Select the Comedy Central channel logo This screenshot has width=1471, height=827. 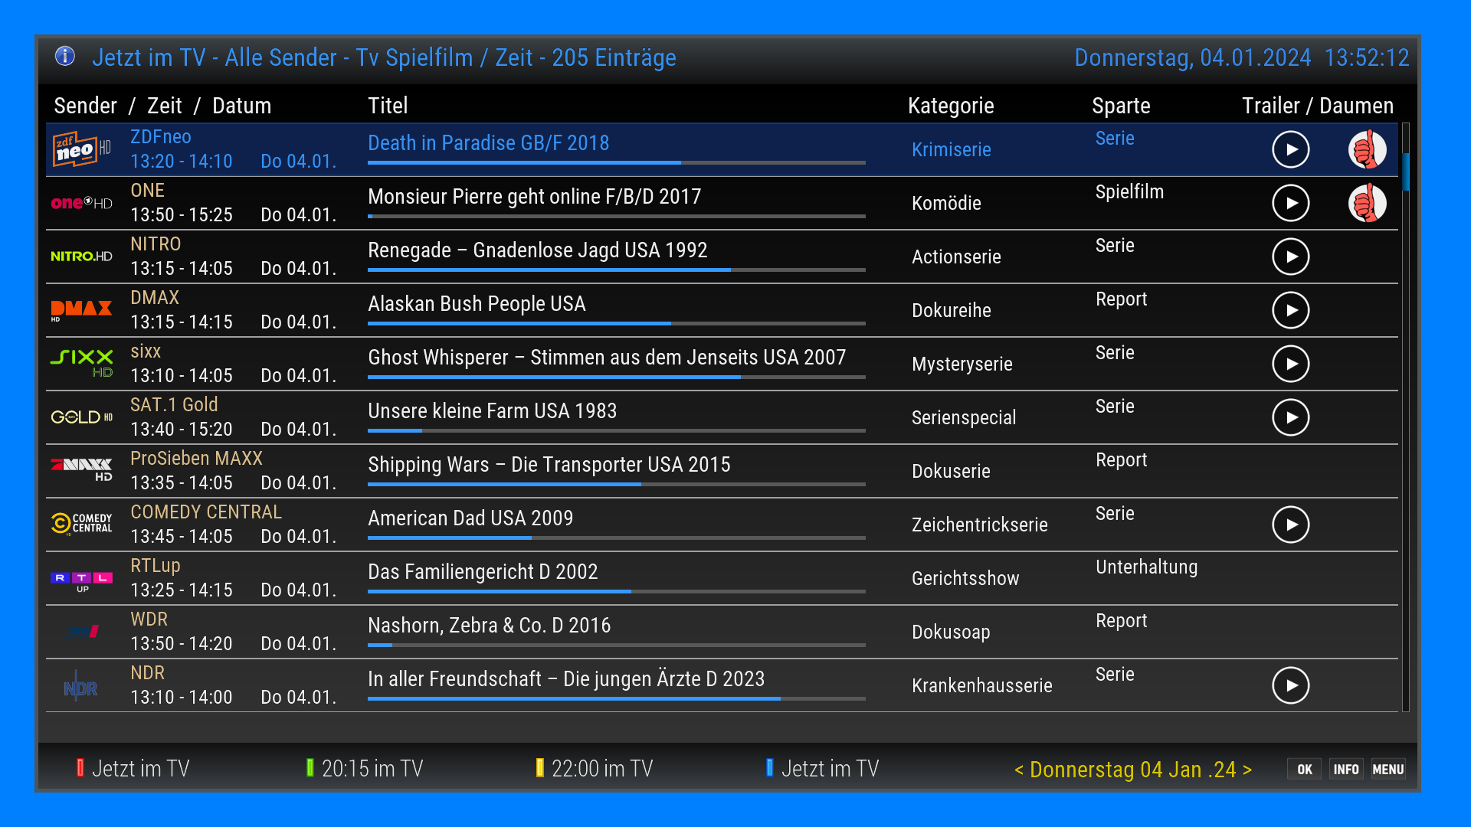pyautogui.click(x=80, y=524)
